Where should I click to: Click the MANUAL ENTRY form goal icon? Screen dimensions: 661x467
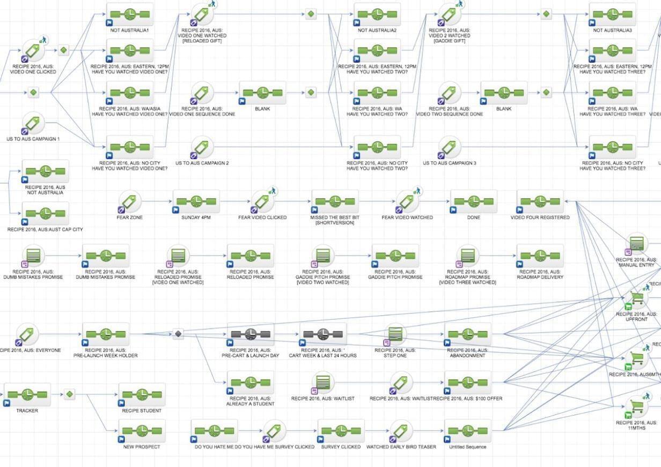click(x=636, y=244)
